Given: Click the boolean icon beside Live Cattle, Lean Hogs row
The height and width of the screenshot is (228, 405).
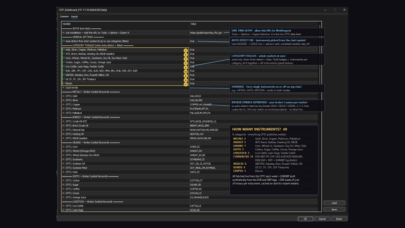Looking at the screenshot, I should 64,66.
